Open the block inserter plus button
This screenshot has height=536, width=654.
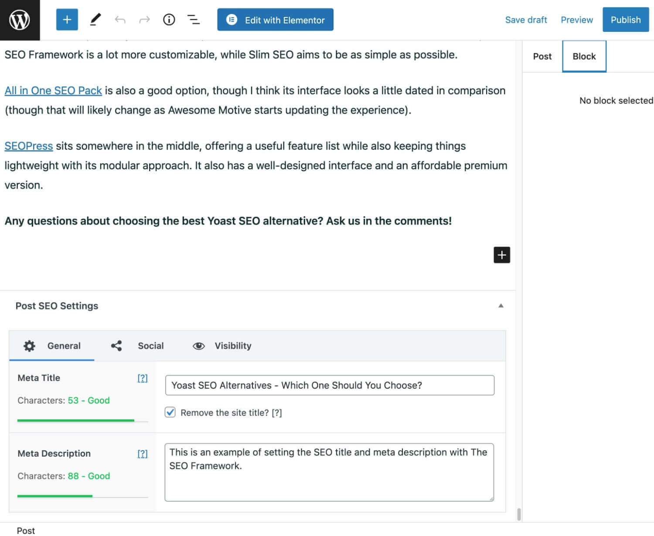click(67, 20)
